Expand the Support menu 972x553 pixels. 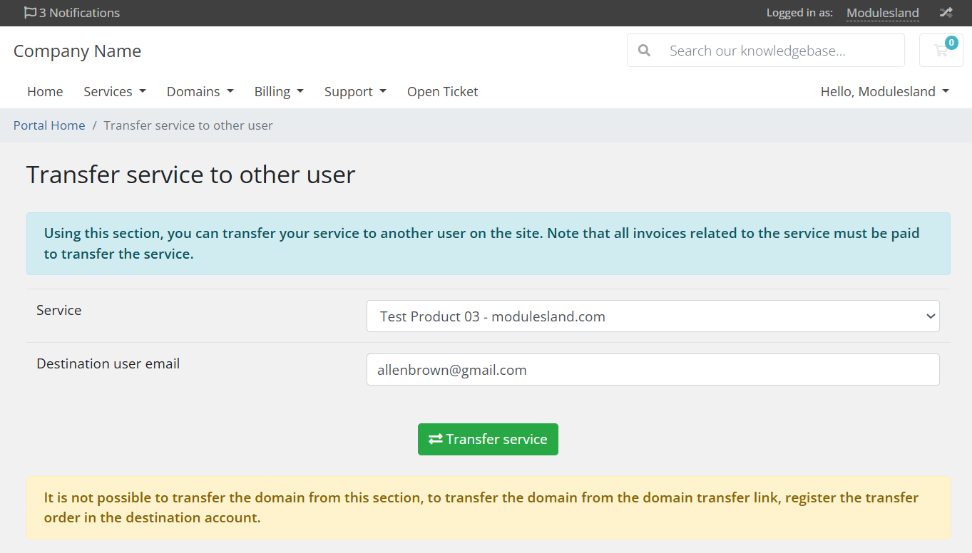pos(355,91)
